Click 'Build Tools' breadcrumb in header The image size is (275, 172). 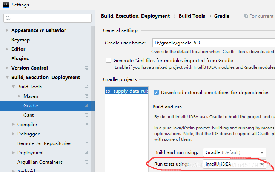point(192,16)
